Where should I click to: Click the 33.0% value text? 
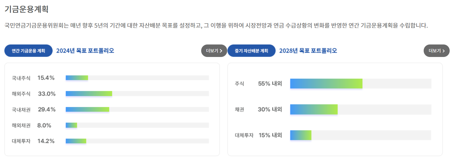[x=47, y=94]
